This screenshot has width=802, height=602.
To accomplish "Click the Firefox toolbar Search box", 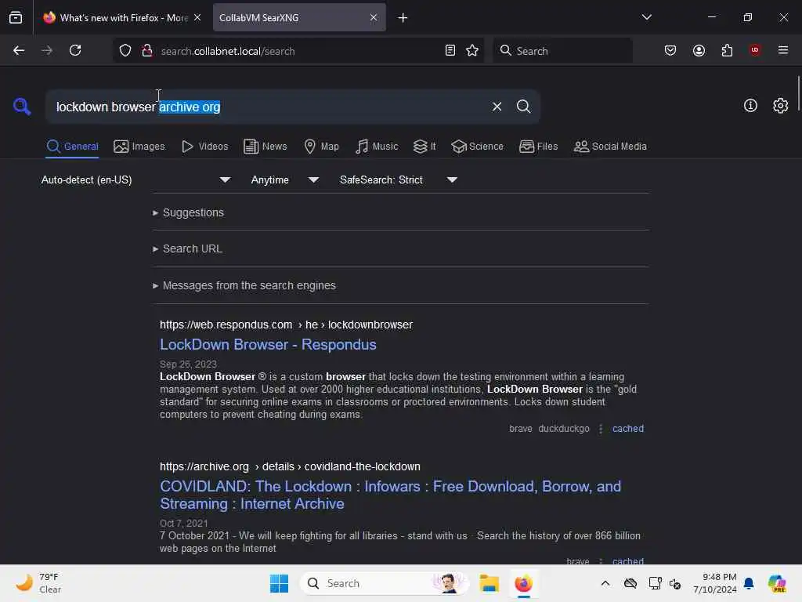I will (x=562, y=51).
